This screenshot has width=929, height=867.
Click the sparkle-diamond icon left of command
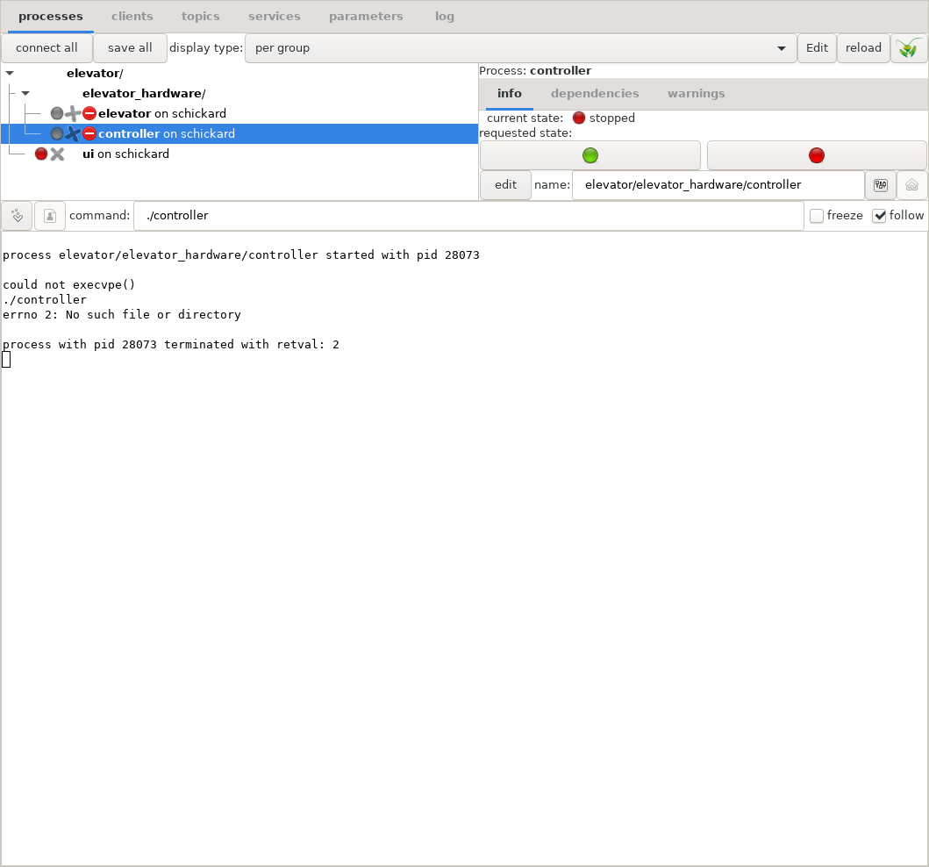[17, 216]
